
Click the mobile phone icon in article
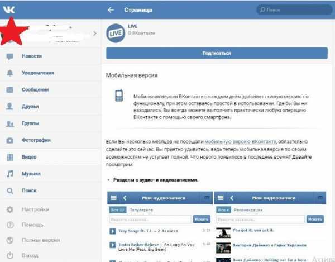click(119, 96)
